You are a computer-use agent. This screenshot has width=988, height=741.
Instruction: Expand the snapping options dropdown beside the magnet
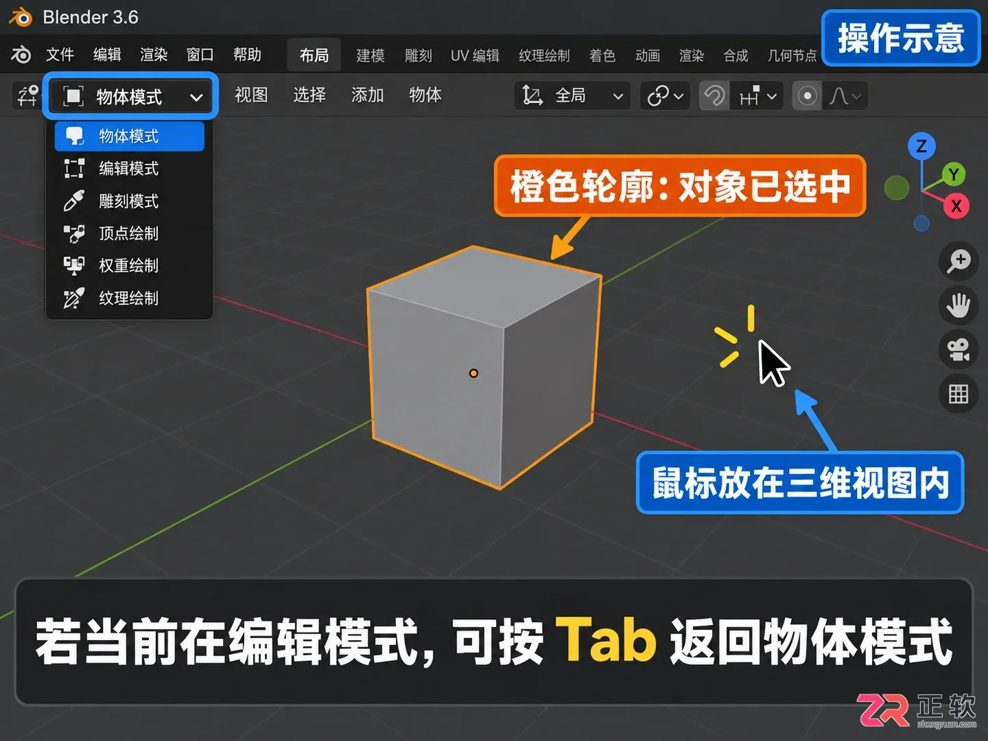click(757, 96)
